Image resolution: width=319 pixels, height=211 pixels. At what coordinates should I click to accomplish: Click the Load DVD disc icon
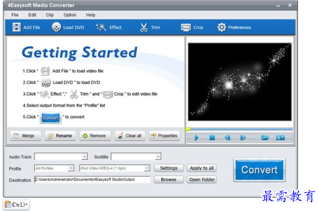coord(56,27)
